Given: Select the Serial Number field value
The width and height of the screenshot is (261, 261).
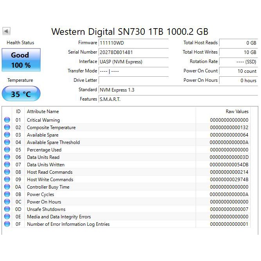Looking at the screenshot, I should 133,52.
